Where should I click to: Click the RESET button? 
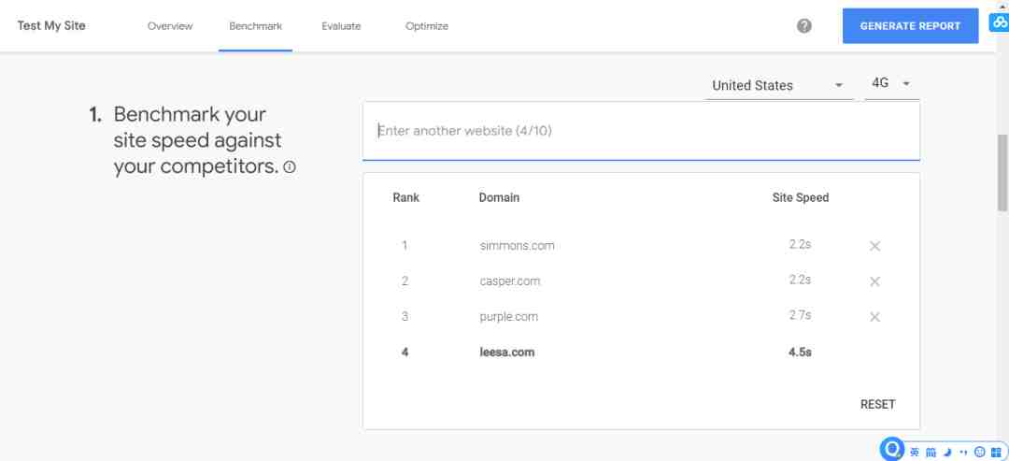click(x=877, y=404)
